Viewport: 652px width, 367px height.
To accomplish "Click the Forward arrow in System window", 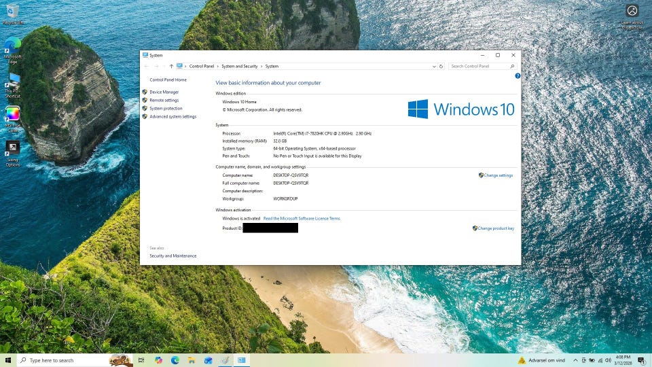I will click(x=156, y=66).
